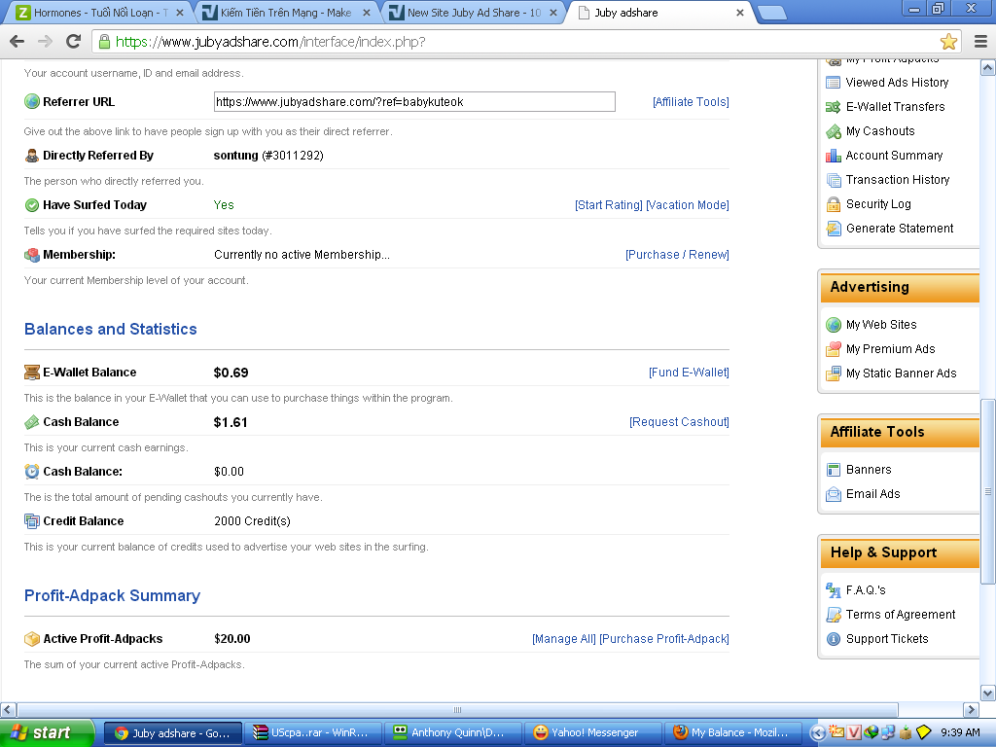Click the browser back arrow
The image size is (996, 747).
pos(18,42)
